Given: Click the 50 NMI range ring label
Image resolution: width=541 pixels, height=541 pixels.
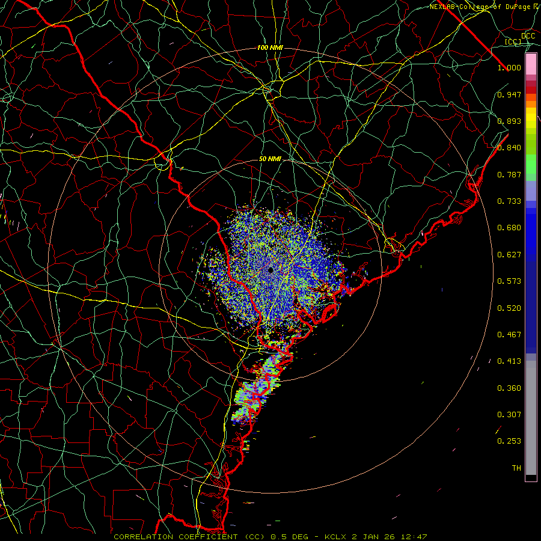Looking at the screenshot, I should 270,159.
